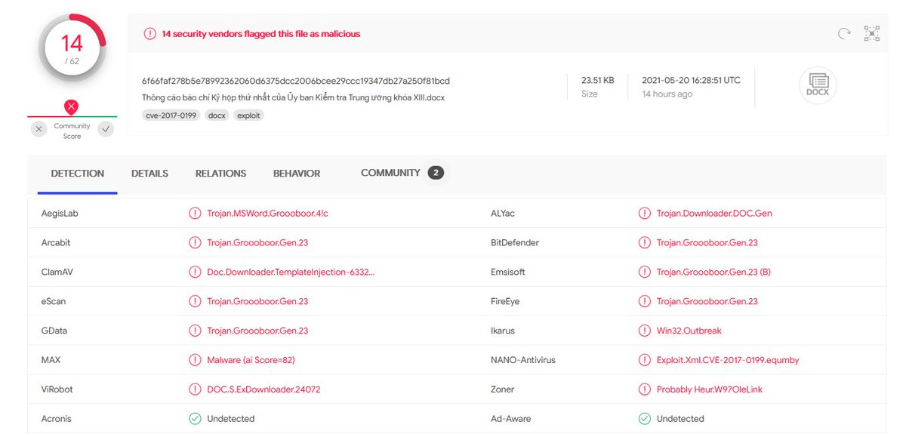This screenshot has width=906, height=434.
Task: Click the COMMUNITY count badge showing 2
Action: click(436, 173)
